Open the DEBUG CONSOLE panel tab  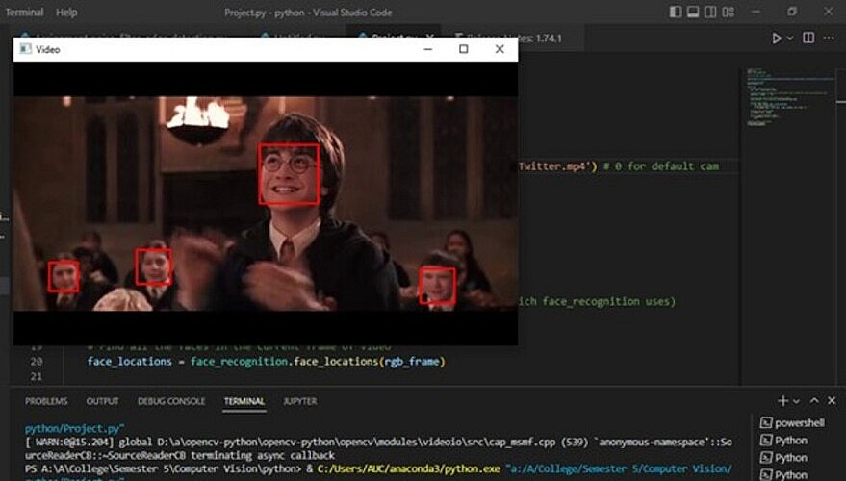click(171, 401)
